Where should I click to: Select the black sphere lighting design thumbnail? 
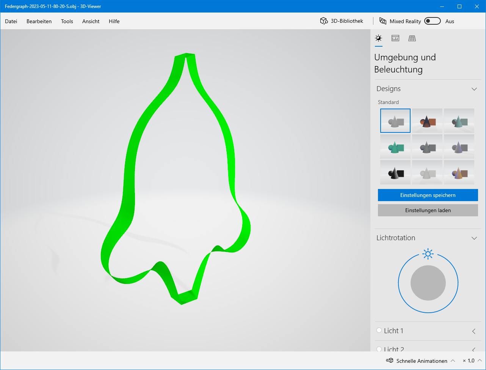click(395, 173)
